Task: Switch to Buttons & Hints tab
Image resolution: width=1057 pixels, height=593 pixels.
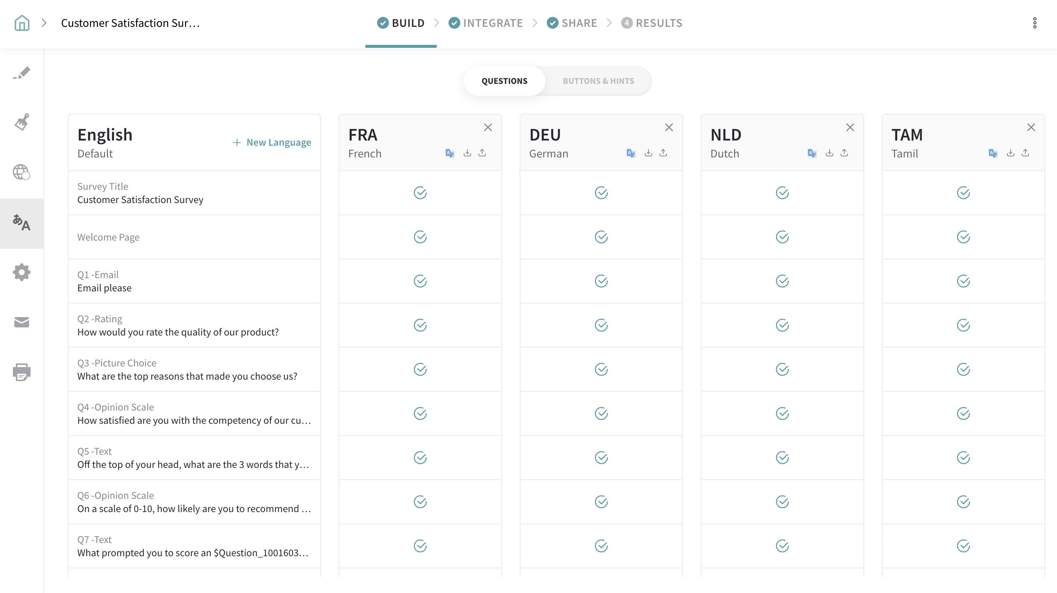Action: coord(598,81)
